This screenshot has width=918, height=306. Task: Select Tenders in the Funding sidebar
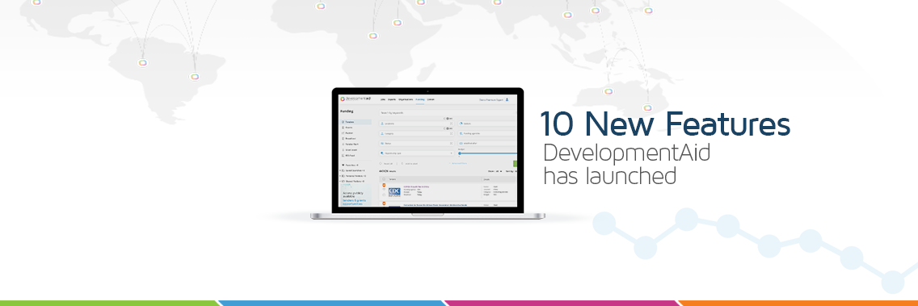pyautogui.click(x=356, y=122)
